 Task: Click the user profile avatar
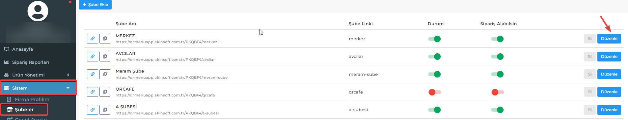[38, 11]
